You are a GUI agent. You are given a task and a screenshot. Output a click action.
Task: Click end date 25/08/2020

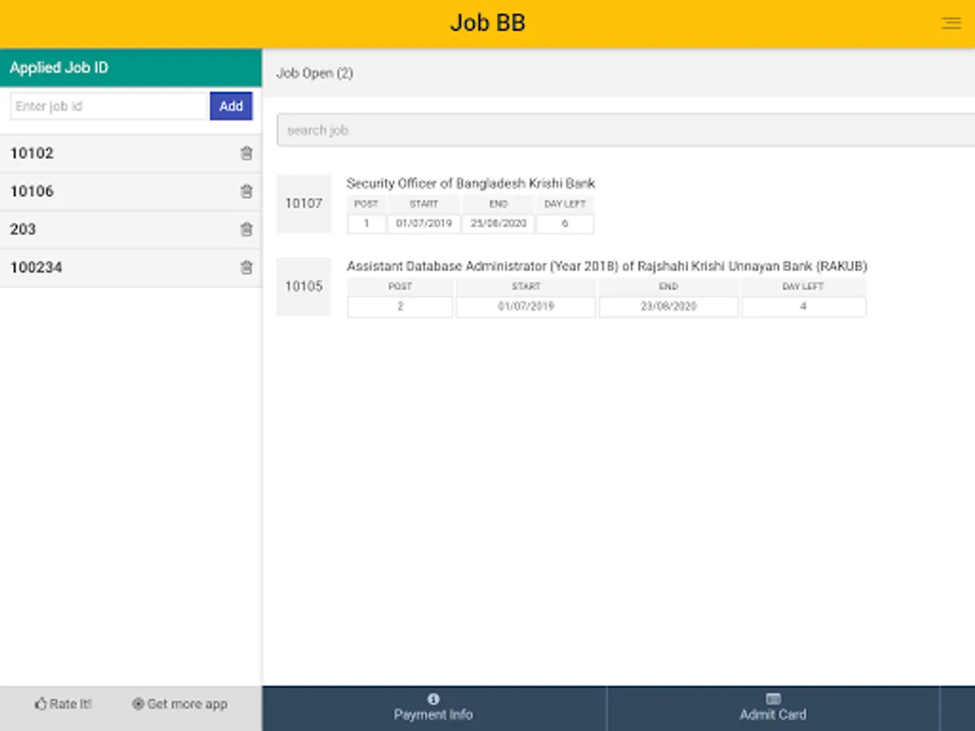click(499, 223)
